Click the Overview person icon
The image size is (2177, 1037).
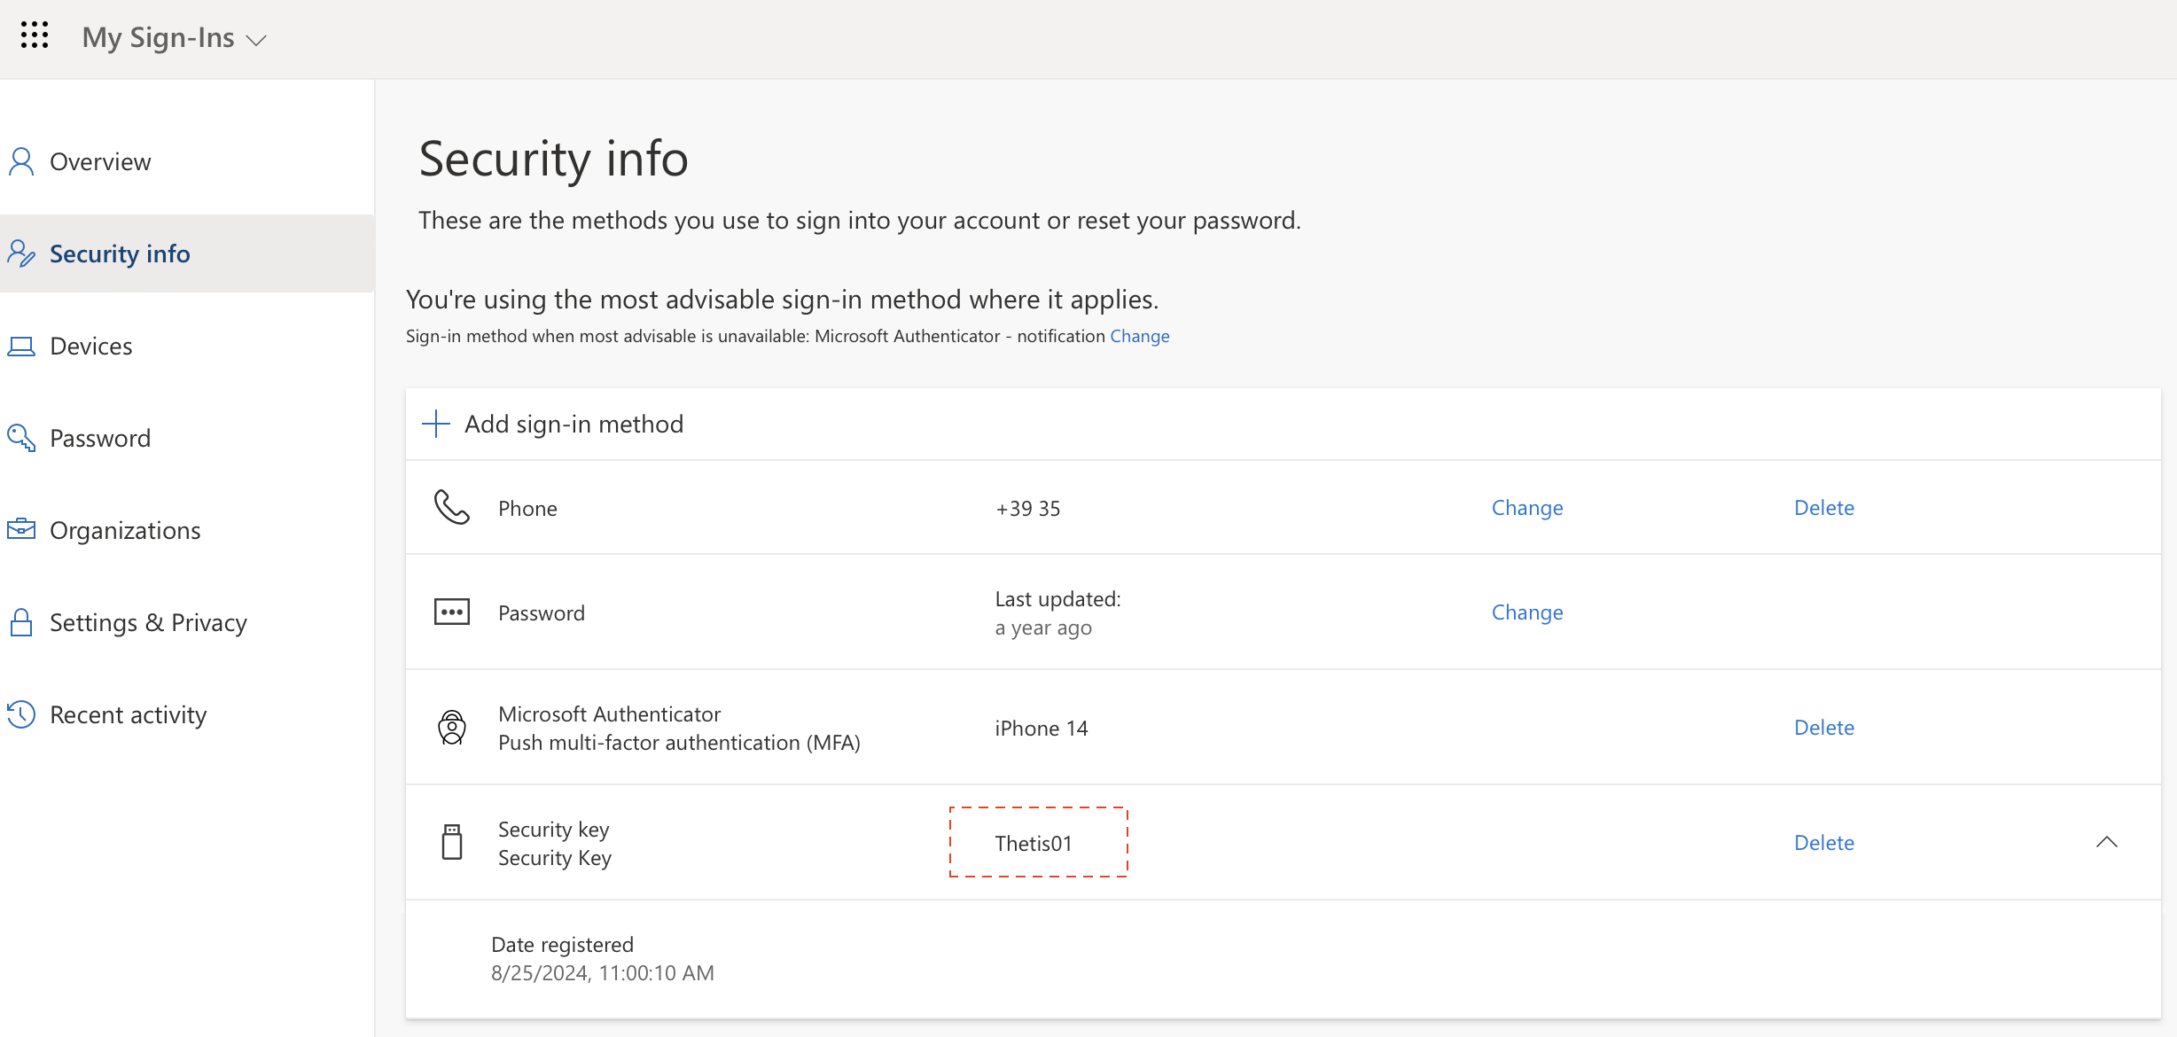tap(21, 162)
